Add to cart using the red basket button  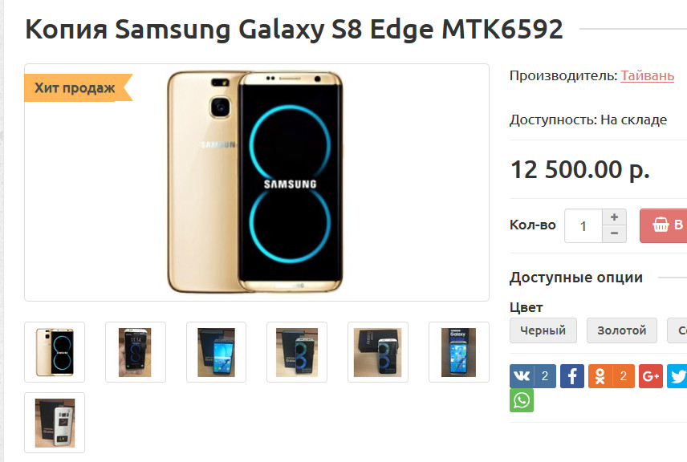coord(664,225)
